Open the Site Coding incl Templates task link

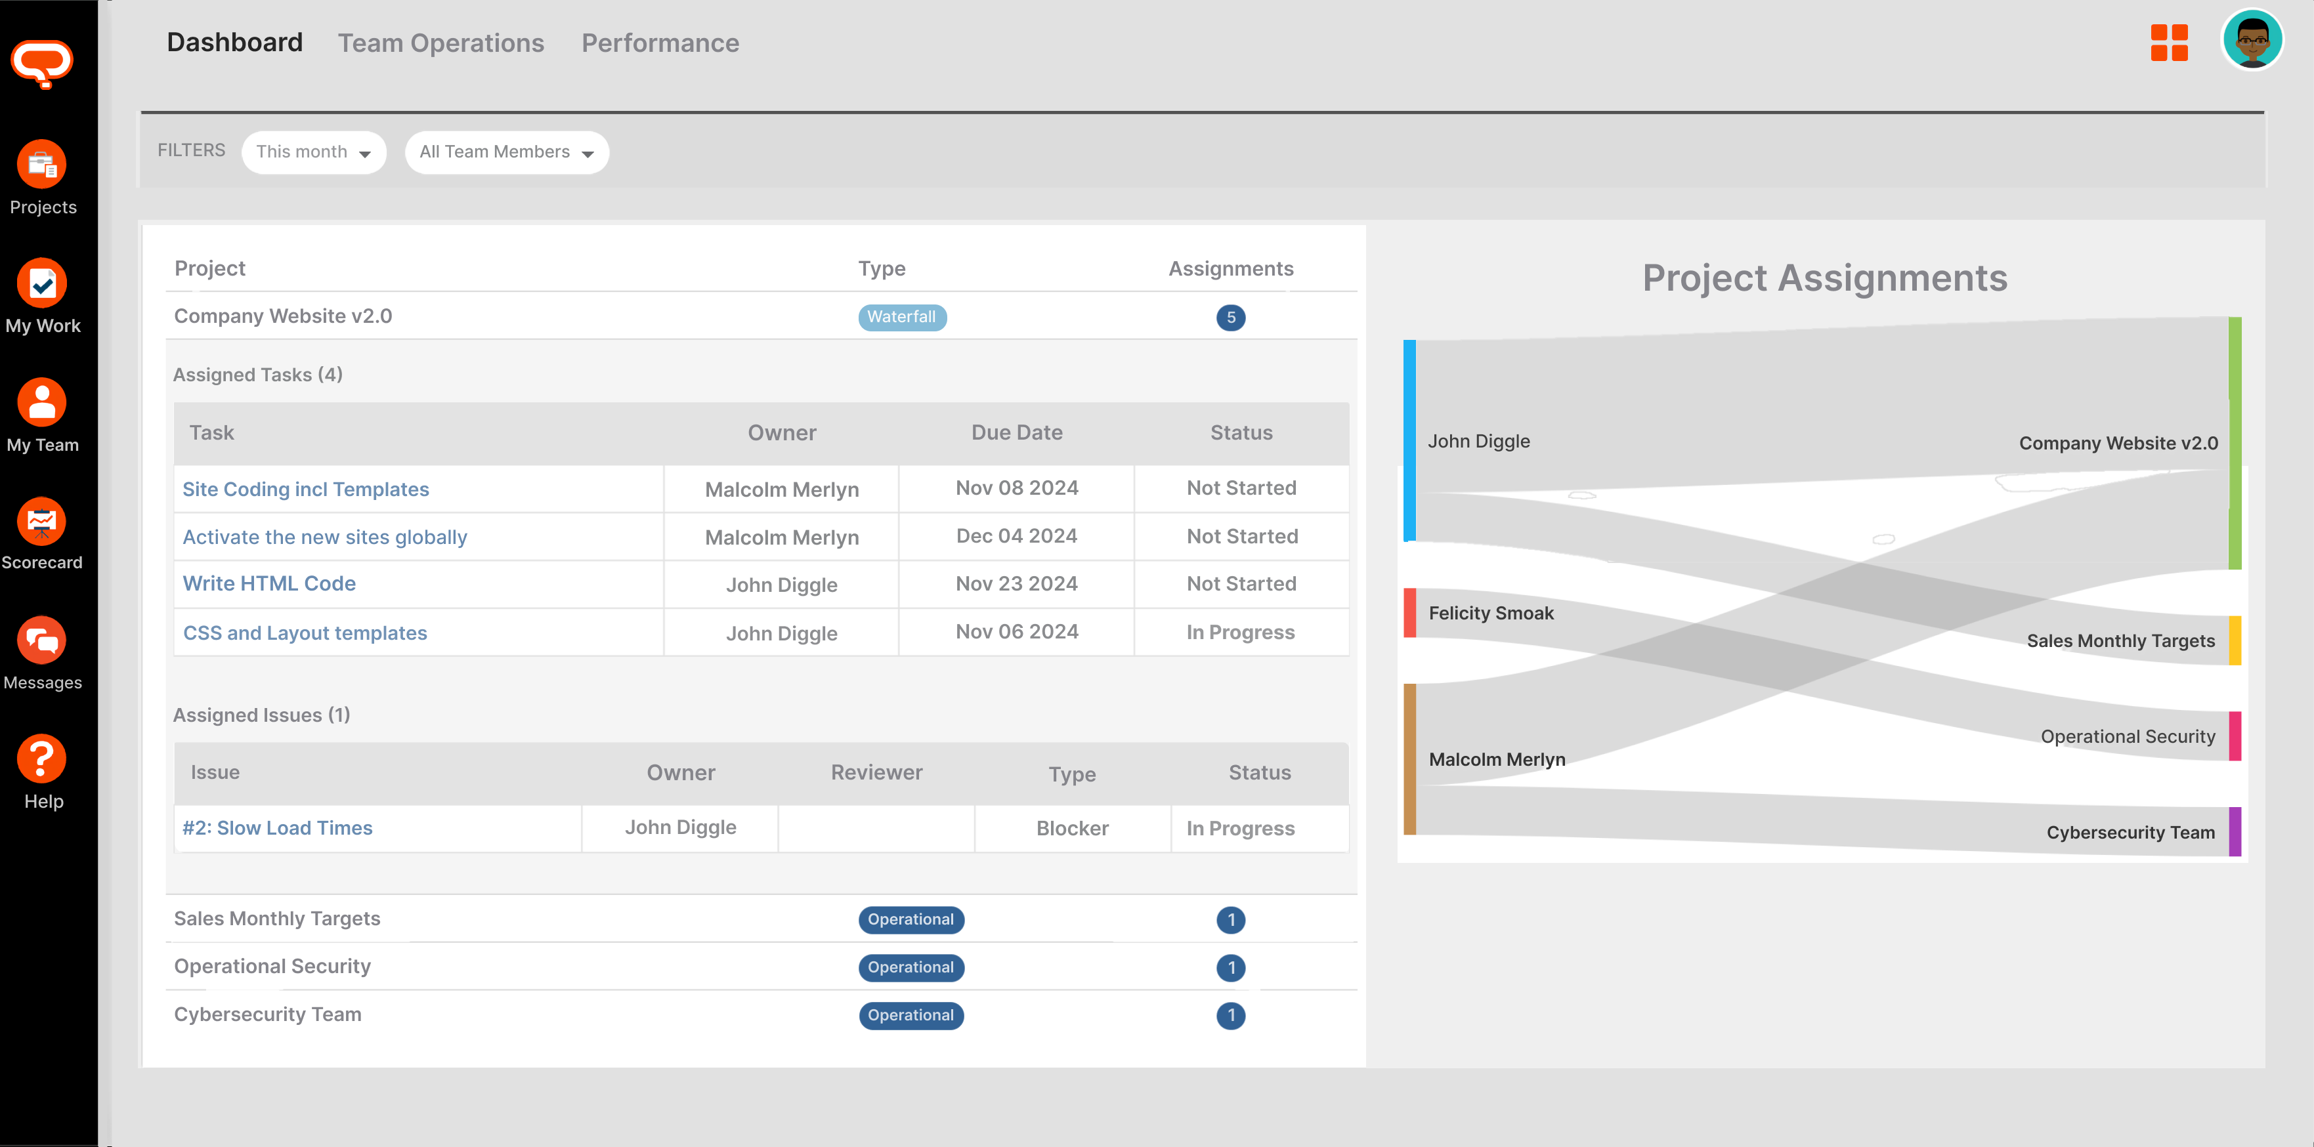click(305, 490)
